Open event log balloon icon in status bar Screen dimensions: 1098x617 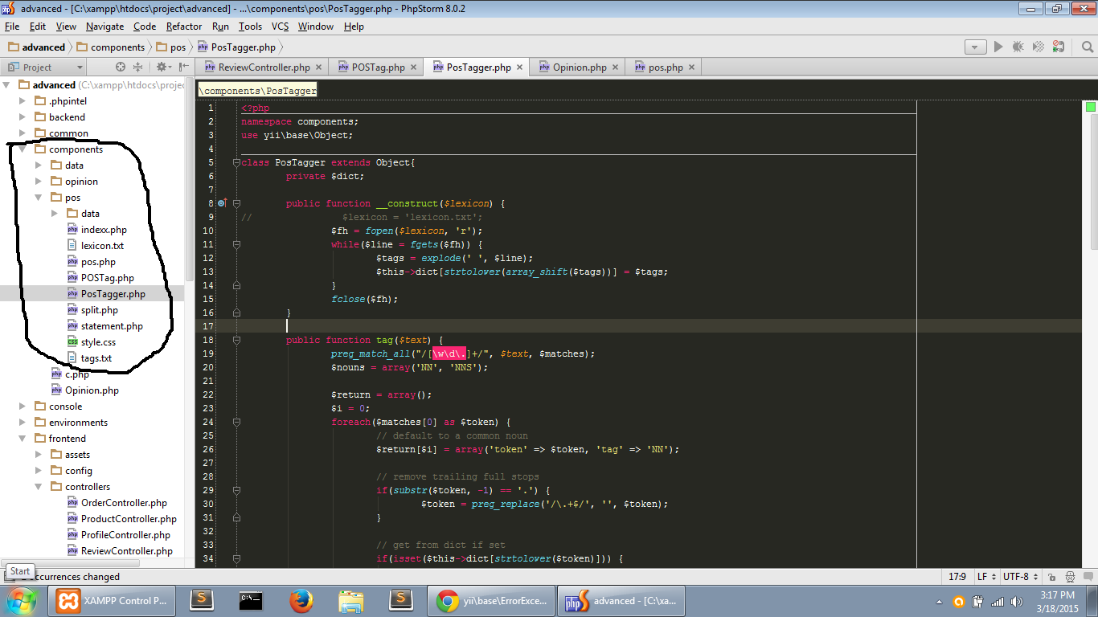[x=1088, y=577]
